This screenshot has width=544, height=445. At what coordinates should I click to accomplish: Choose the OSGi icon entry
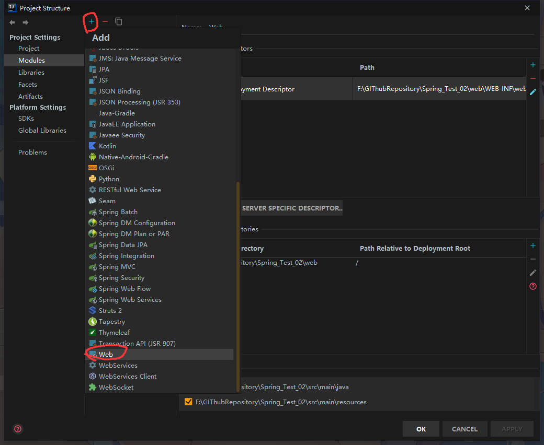coord(92,168)
